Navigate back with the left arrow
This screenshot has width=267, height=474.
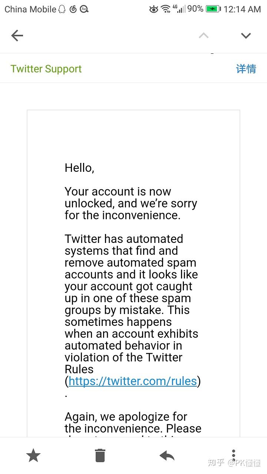pos(17,35)
